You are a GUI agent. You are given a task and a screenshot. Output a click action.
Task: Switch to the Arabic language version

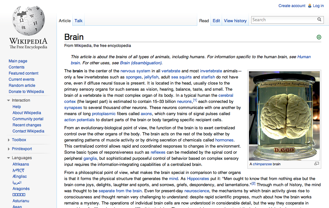tap(17, 183)
